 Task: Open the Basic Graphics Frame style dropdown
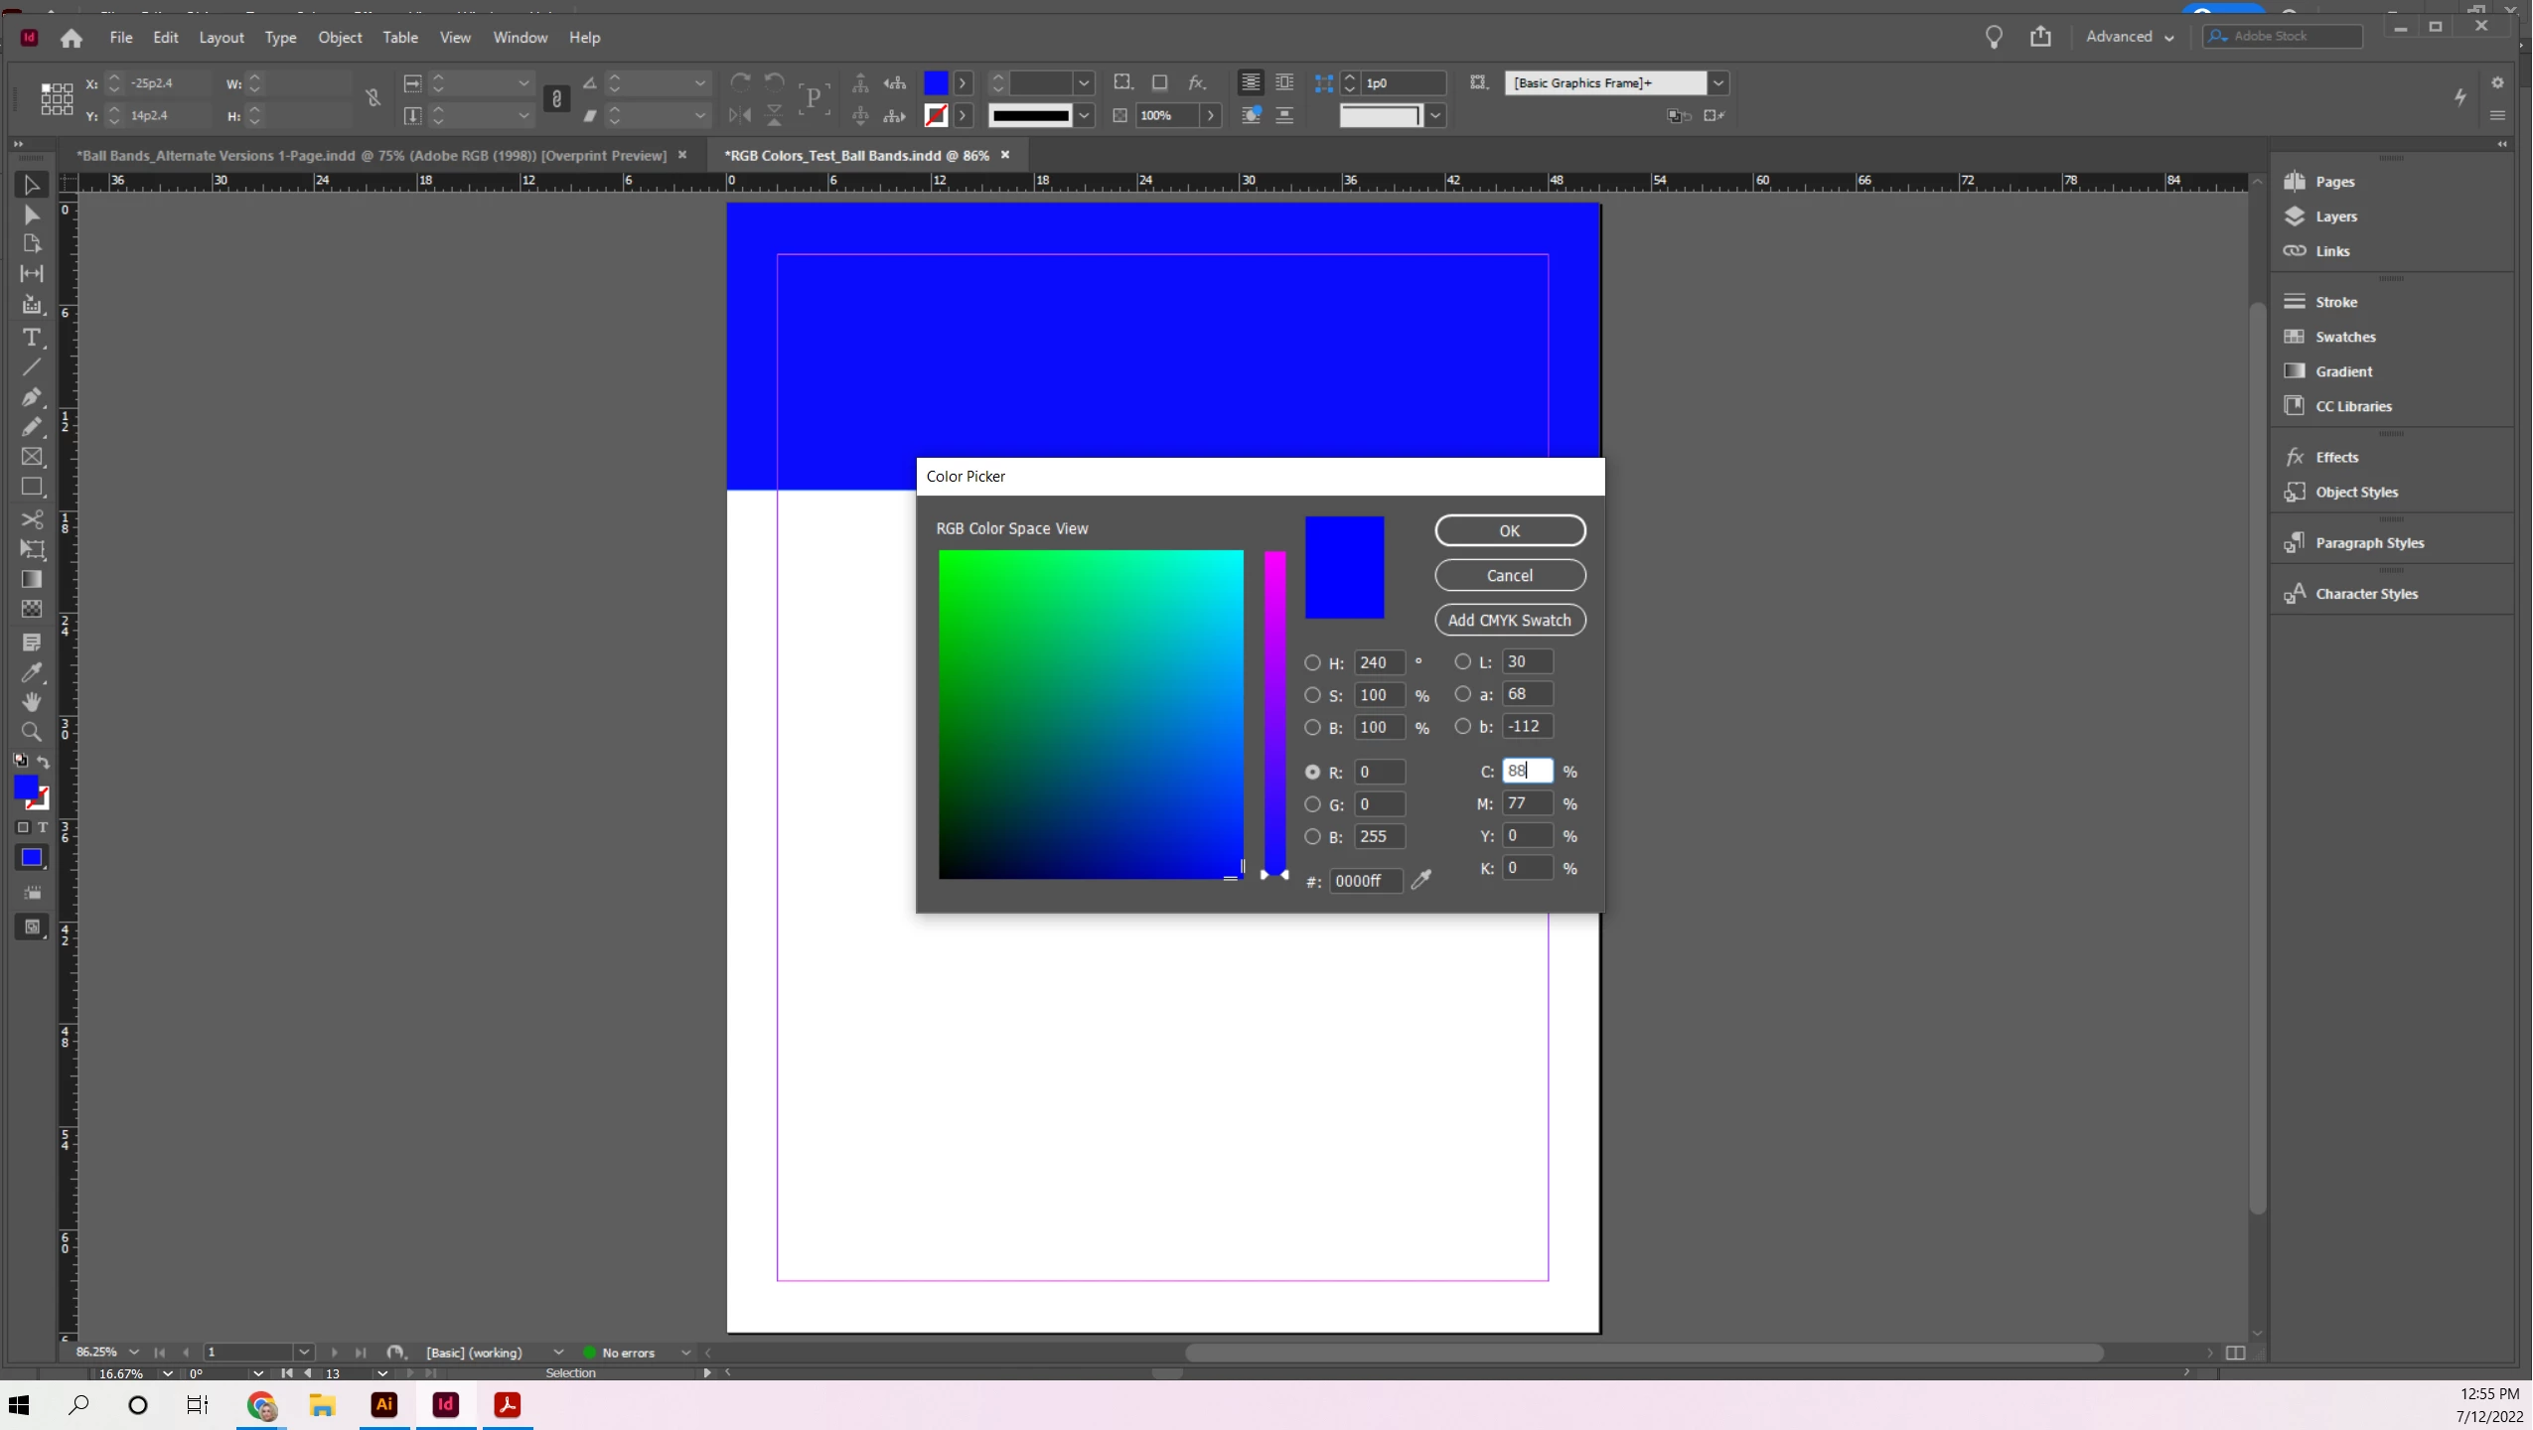(x=1718, y=83)
